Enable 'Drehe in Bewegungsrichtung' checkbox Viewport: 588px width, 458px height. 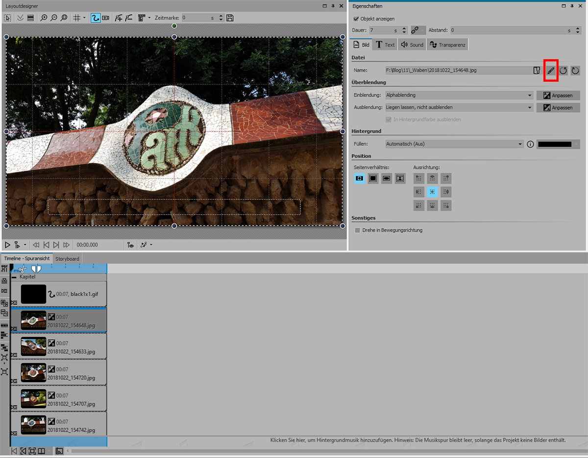click(x=357, y=230)
